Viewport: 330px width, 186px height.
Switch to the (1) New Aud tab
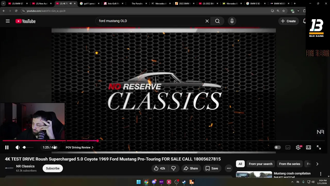coord(42,4)
